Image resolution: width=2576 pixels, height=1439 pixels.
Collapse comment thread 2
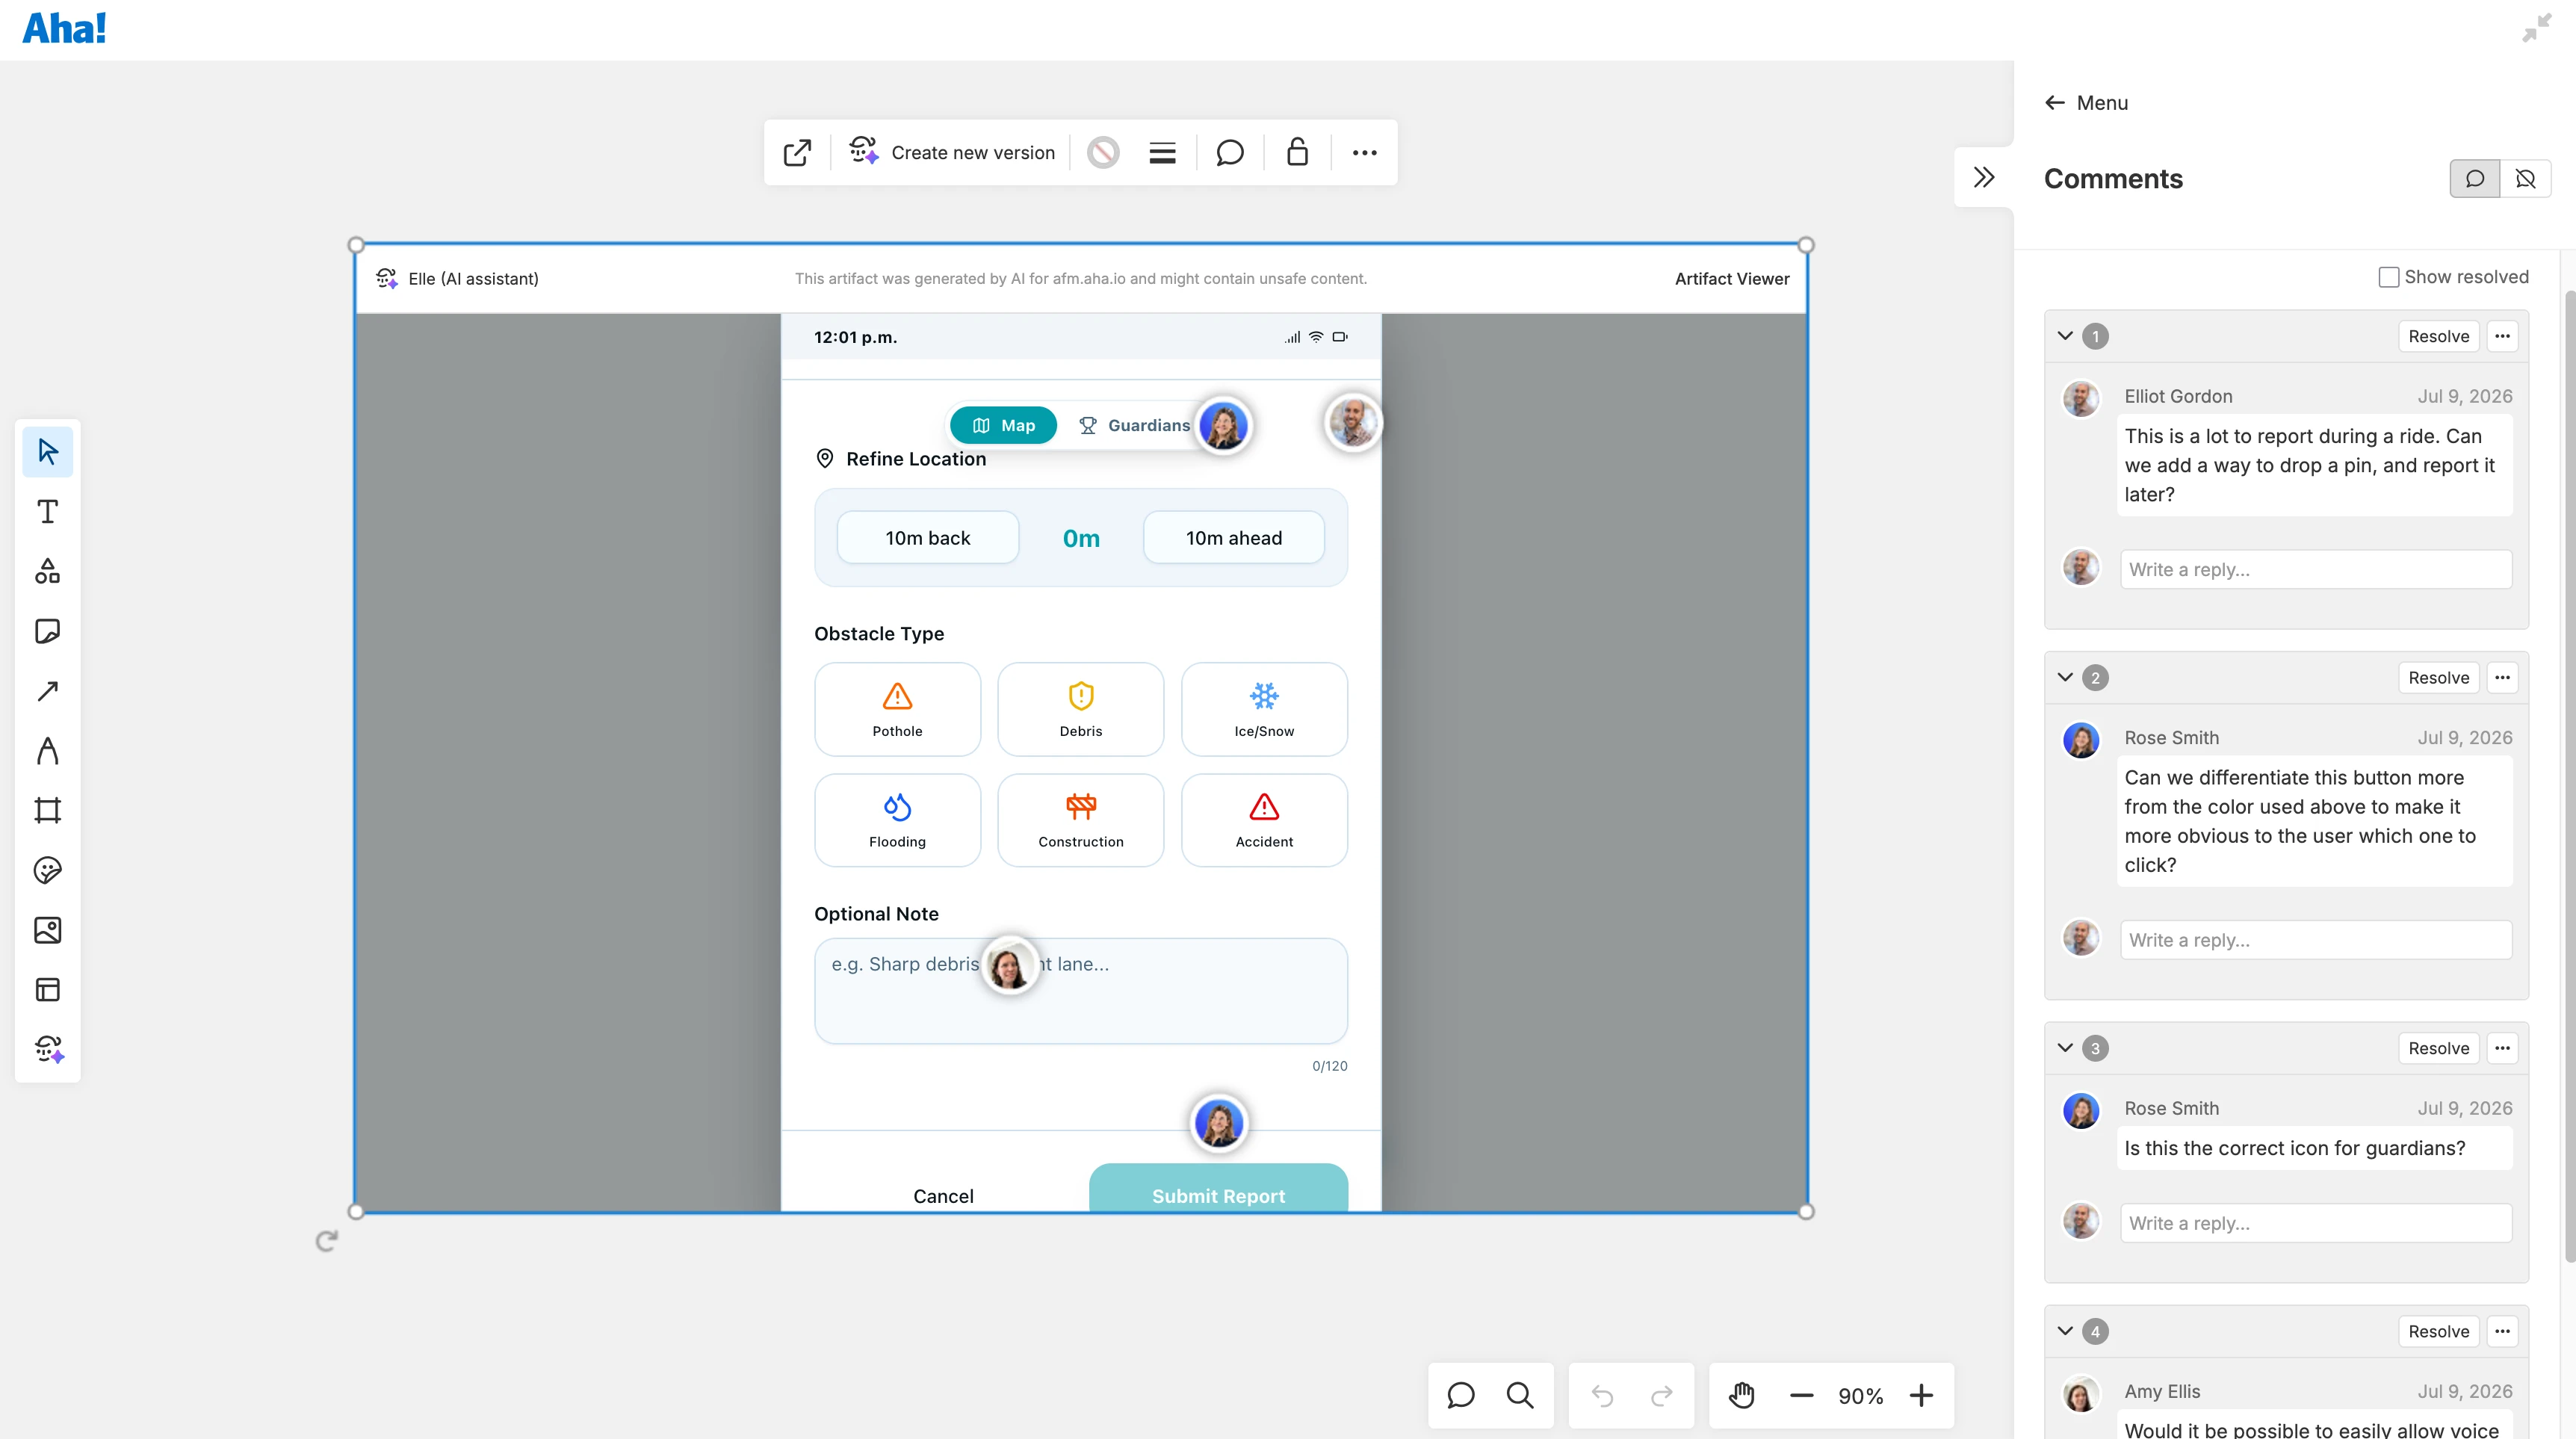[2065, 677]
